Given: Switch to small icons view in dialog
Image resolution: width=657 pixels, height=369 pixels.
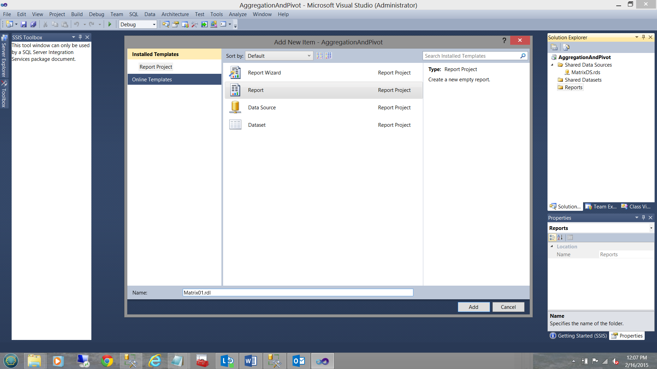Looking at the screenshot, I should point(320,56).
